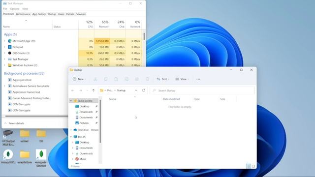Select AggregatorHost process icon
The image size is (315, 177).
point(10,80)
